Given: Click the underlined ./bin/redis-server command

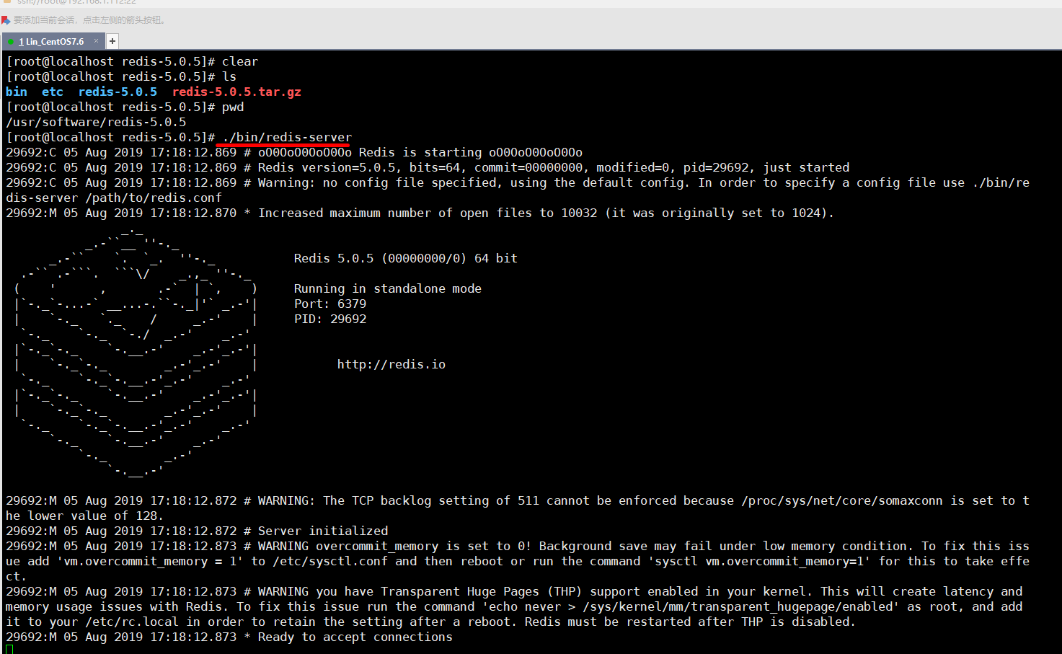Looking at the screenshot, I should pos(283,137).
